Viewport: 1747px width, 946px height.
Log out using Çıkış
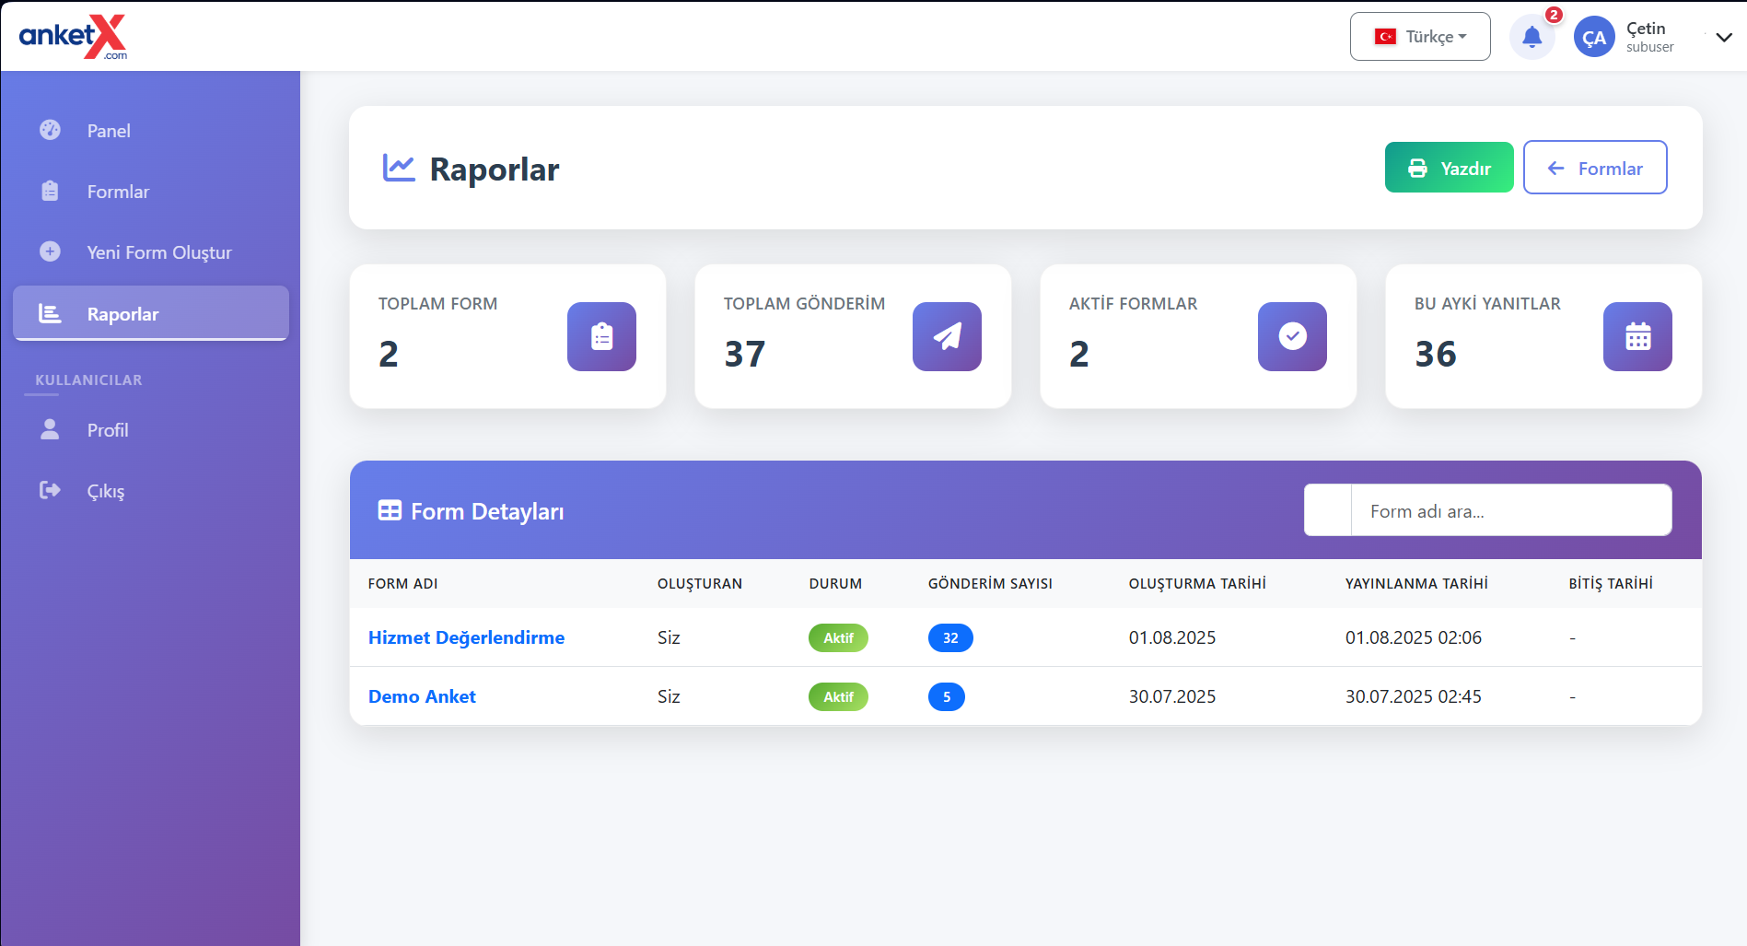pyautogui.click(x=105, y=491)
